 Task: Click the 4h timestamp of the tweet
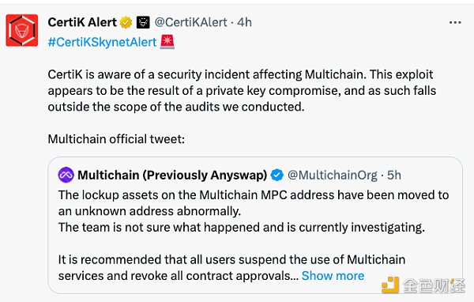point(244,22)
